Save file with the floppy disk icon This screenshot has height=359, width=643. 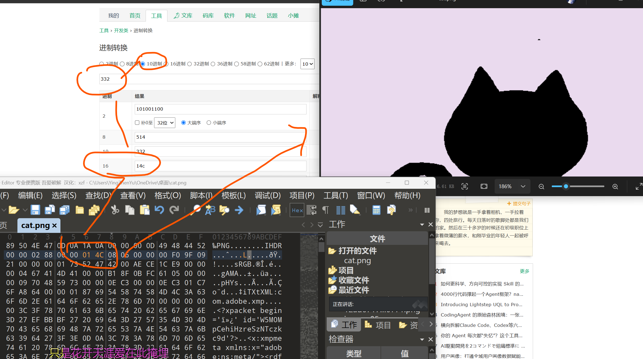point(35,210)
